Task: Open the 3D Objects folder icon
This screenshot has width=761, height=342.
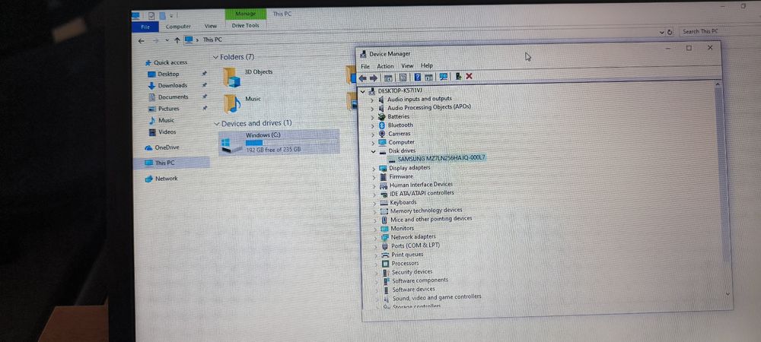Action: [231, 78]
